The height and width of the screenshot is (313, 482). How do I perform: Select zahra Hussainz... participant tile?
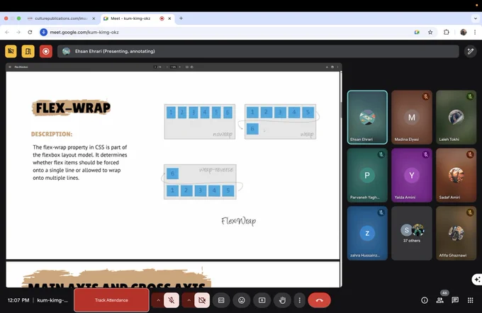[x=367, y=233]
